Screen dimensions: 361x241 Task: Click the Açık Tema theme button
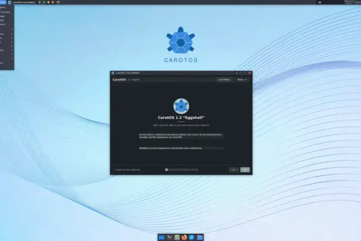pyautogui.click(x=224, y=80)
